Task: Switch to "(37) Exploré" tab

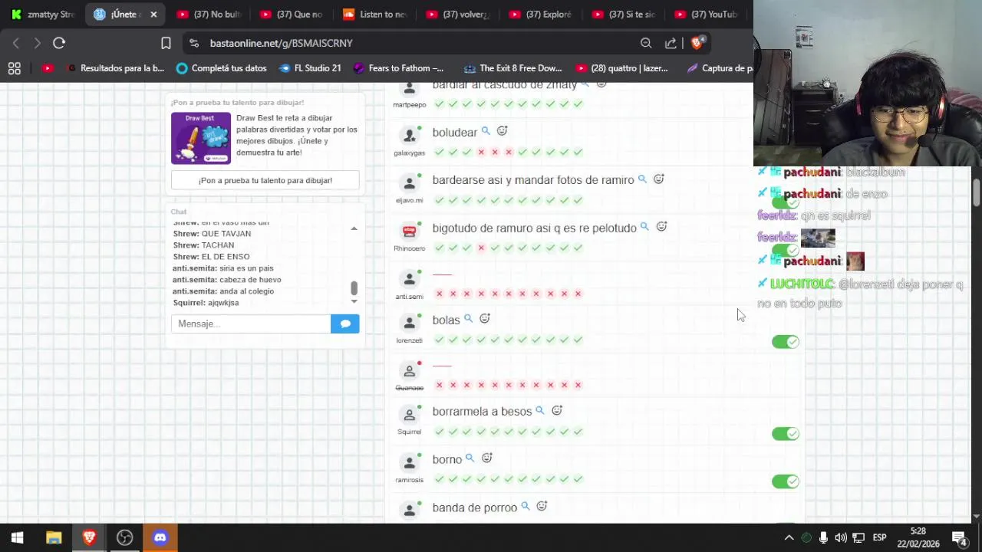Action: (x=541, y=14)
